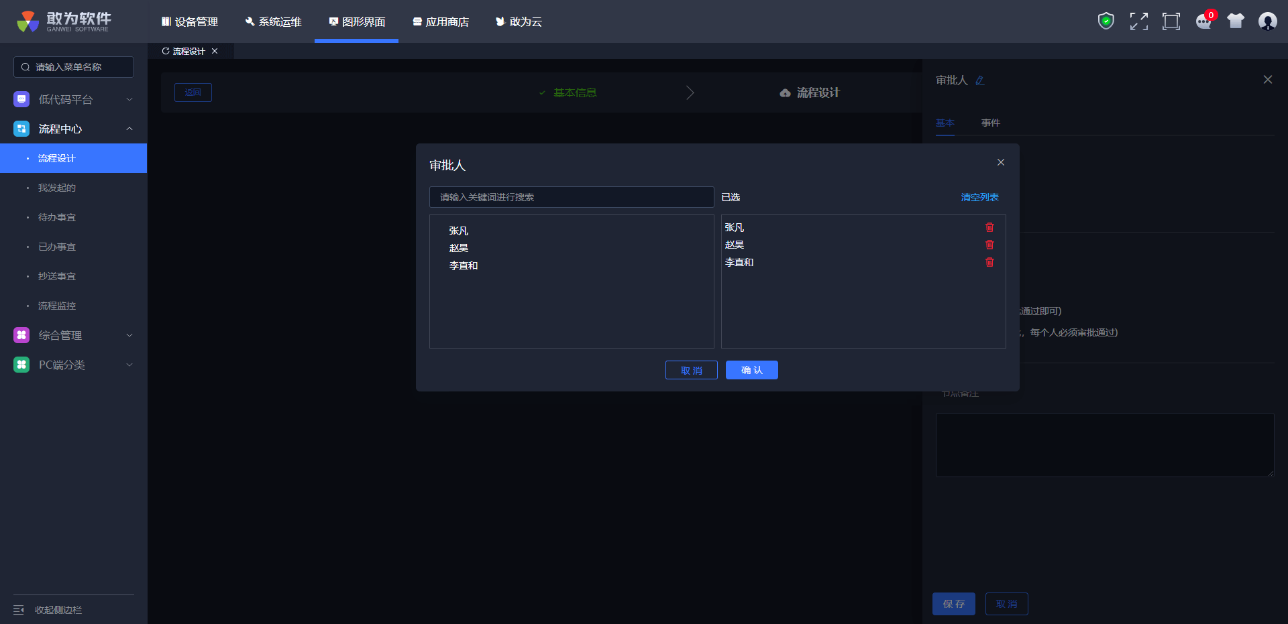Click the 节点备注 text area
Viewport: 1288px width, 624px height.
pos(1105,445)
